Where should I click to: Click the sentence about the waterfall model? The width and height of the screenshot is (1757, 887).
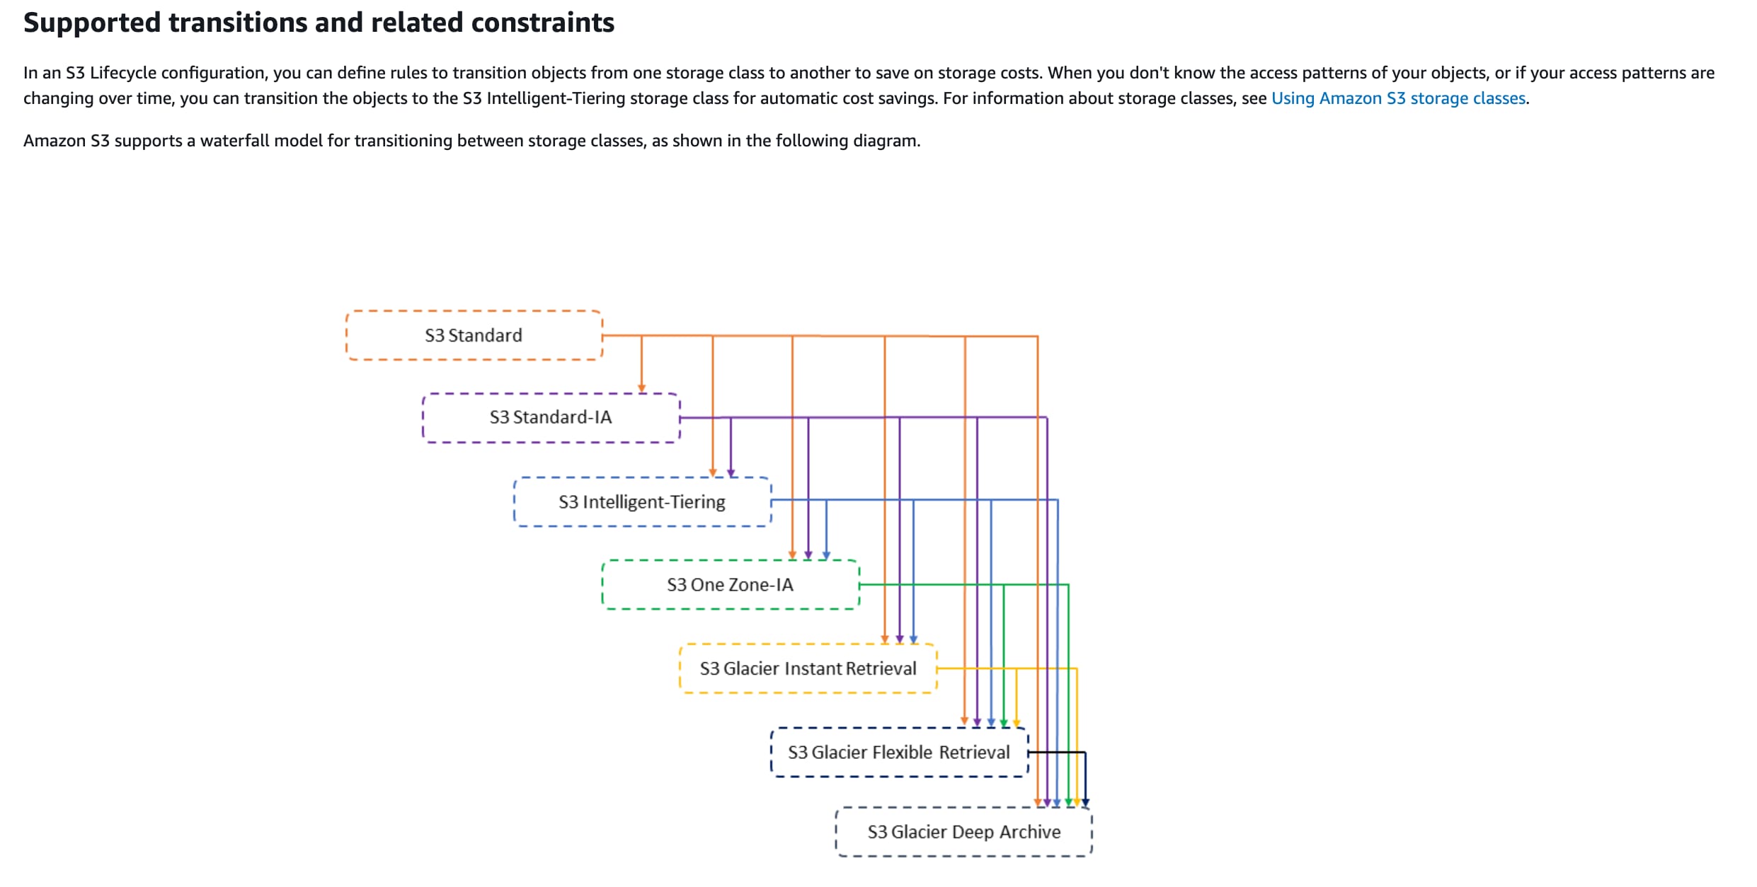click(x=471, y=141)
